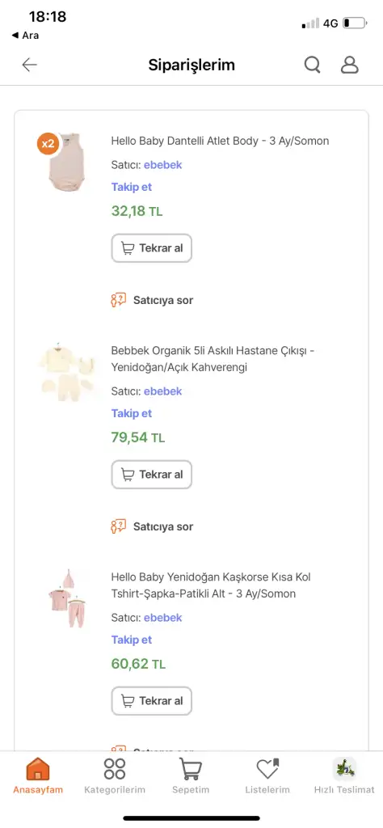Open the Atlet Body product thumbnail
The height and width of the screenshot is (828, 383).
click(65, 162)
